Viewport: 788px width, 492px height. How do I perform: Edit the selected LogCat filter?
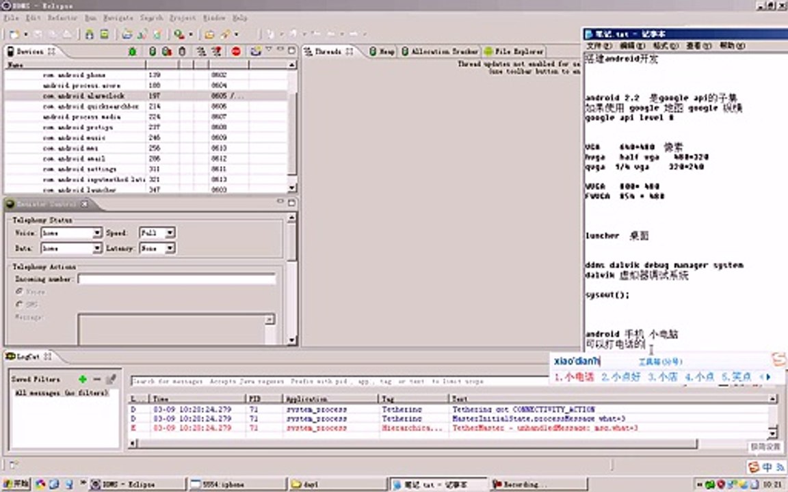[111, 379]
